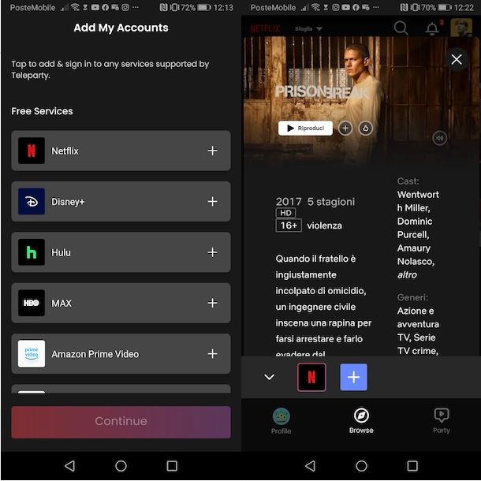Tap Android recents button on left screen
Screen dimensions: 481x481
point(172,466)
